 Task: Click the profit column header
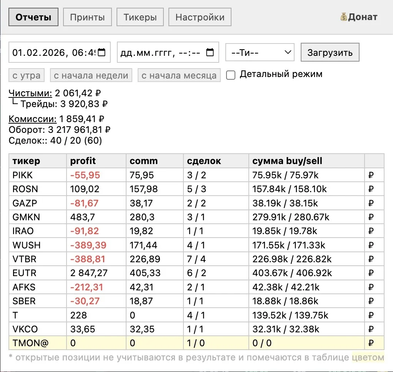pos(96,161)
